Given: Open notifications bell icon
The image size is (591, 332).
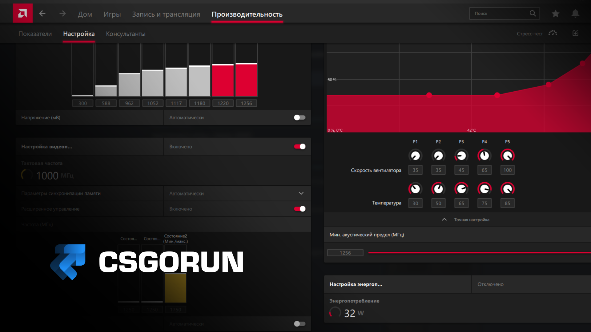Looking at the screenshot, I should (x=575, y=14).
